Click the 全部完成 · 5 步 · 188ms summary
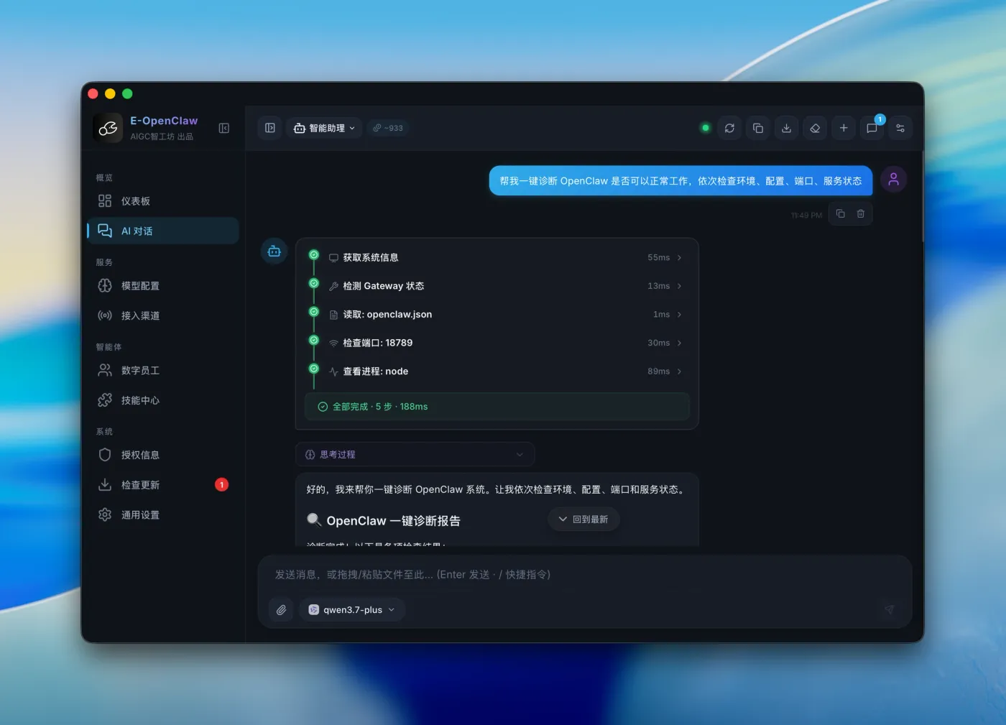 [497, 407]
